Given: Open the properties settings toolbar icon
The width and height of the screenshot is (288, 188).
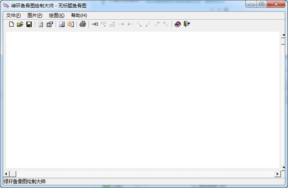Looking at the screenshot, I should click(x=49, y=24).
